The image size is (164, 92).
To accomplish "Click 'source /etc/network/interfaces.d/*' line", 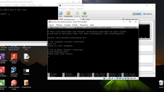I will [x=67, y=38].
